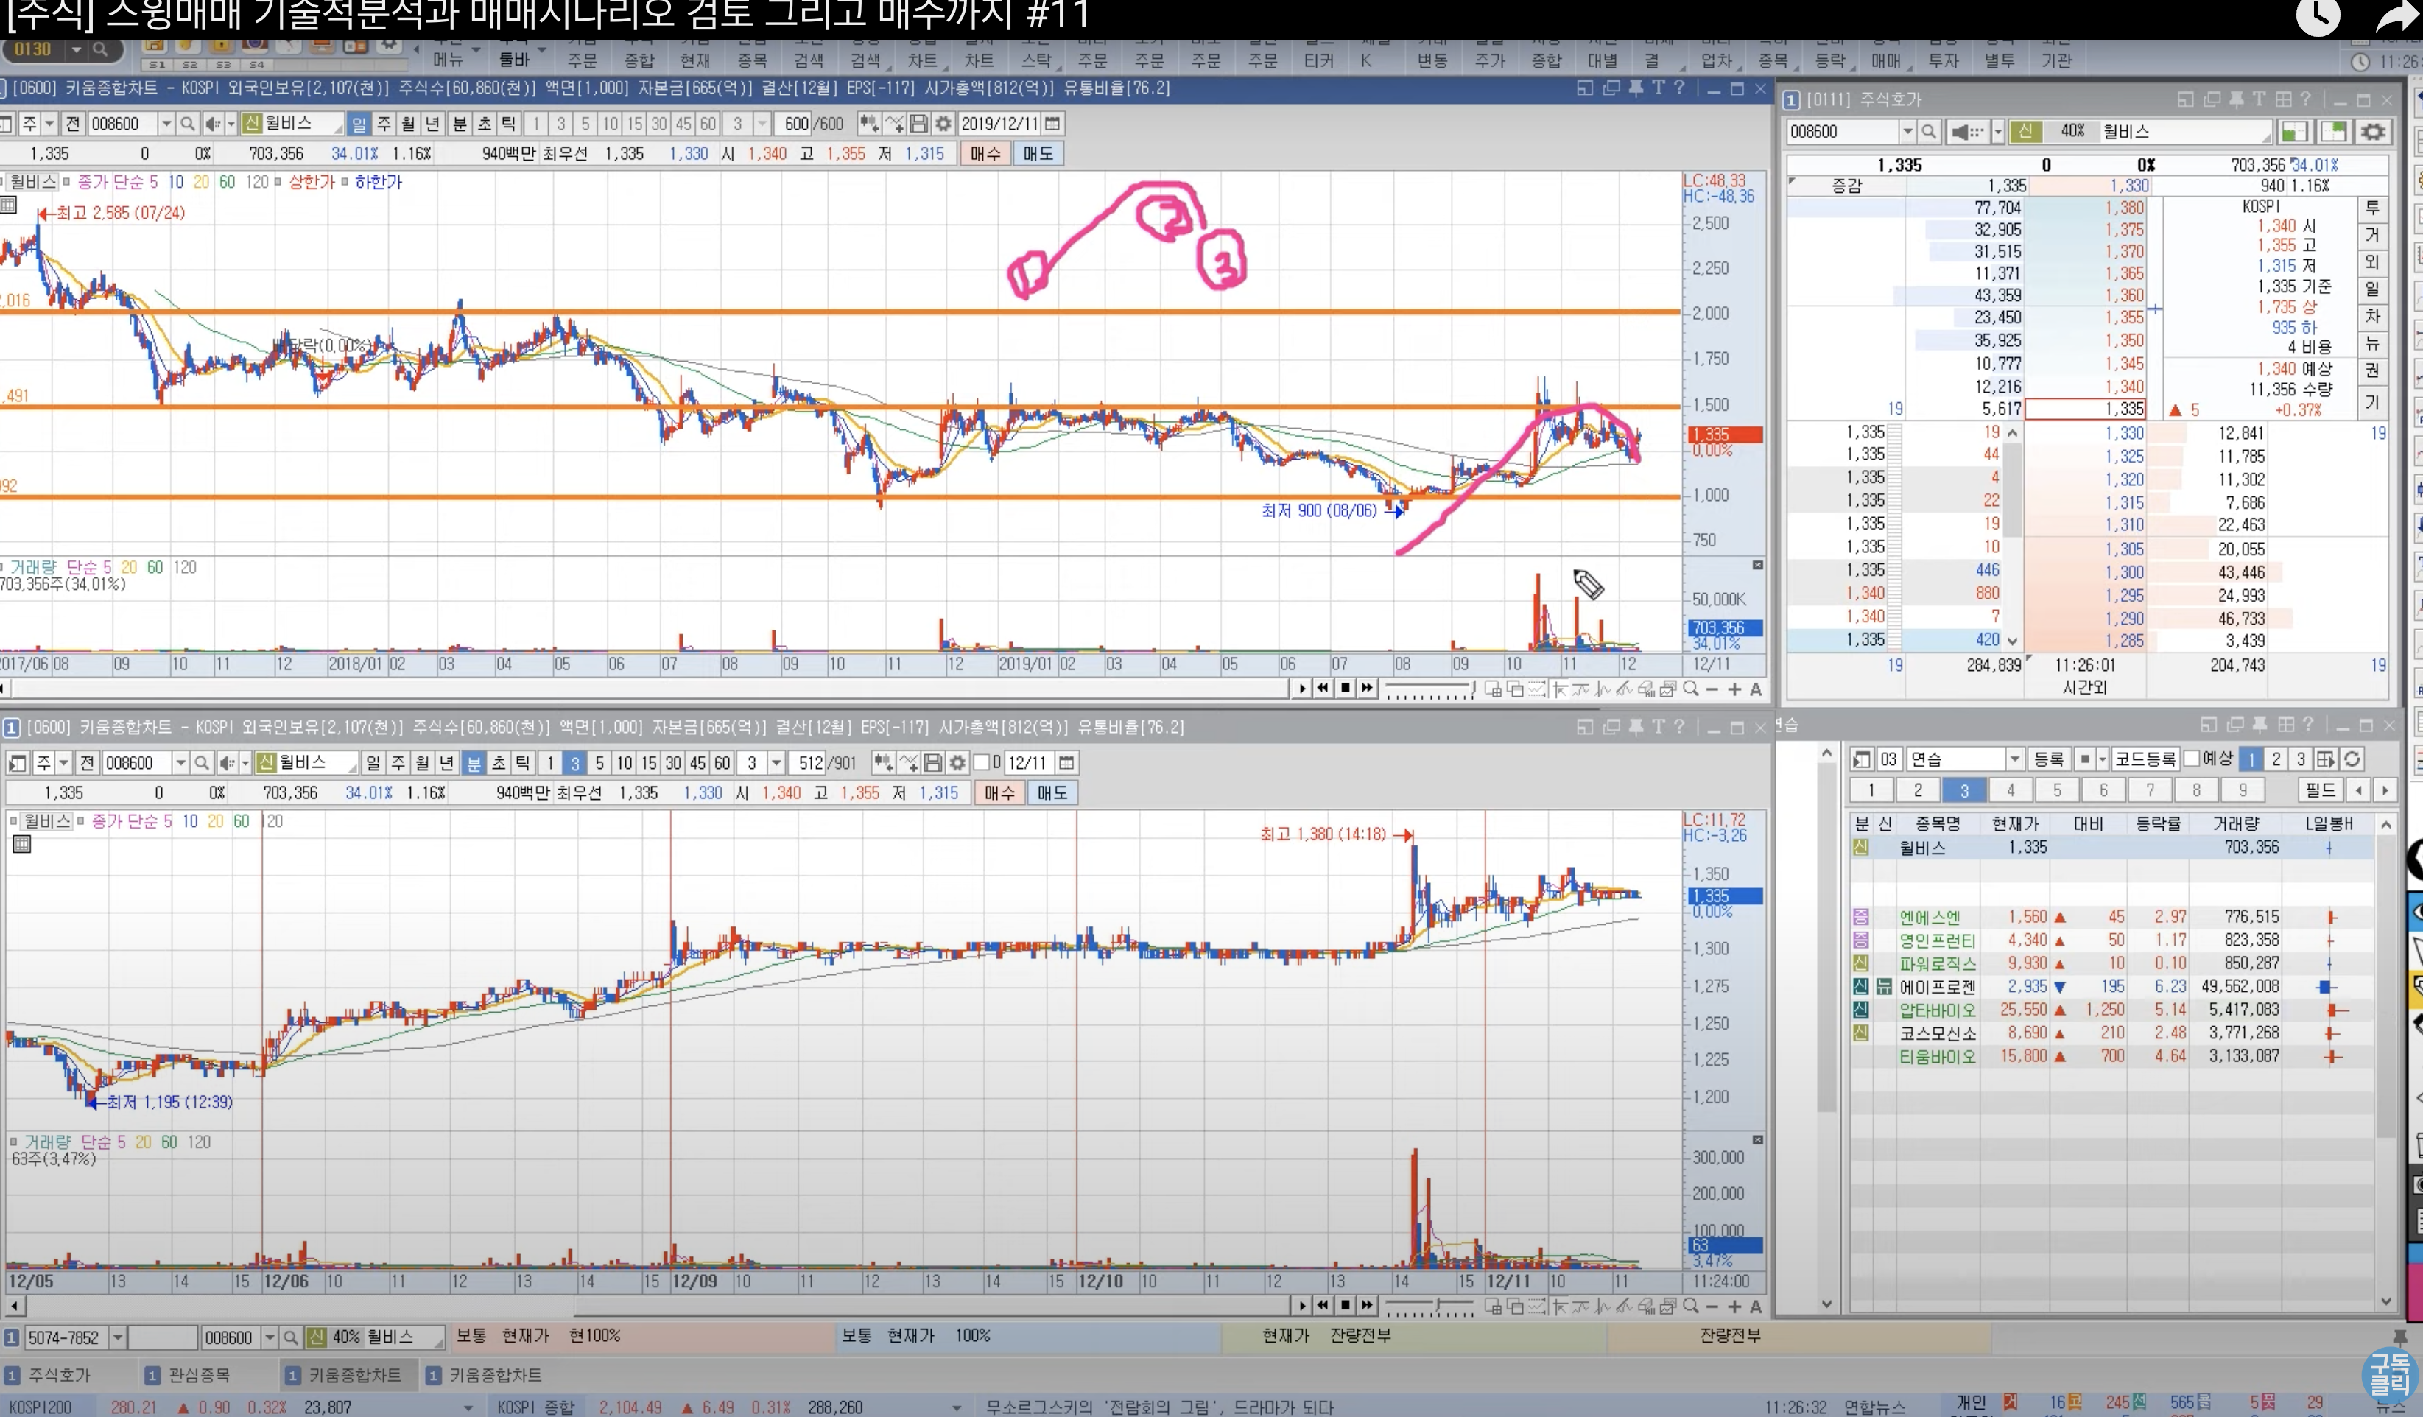Open the calendar date picker beside 2019/12/11
2423x1417 pixels.
click(1053, 124)
